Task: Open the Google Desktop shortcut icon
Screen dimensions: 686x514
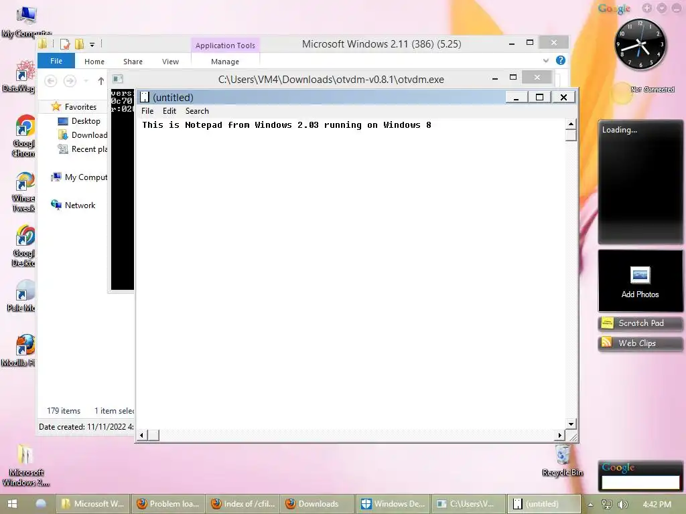Action: pyautogui.click(x=24, y=246)
